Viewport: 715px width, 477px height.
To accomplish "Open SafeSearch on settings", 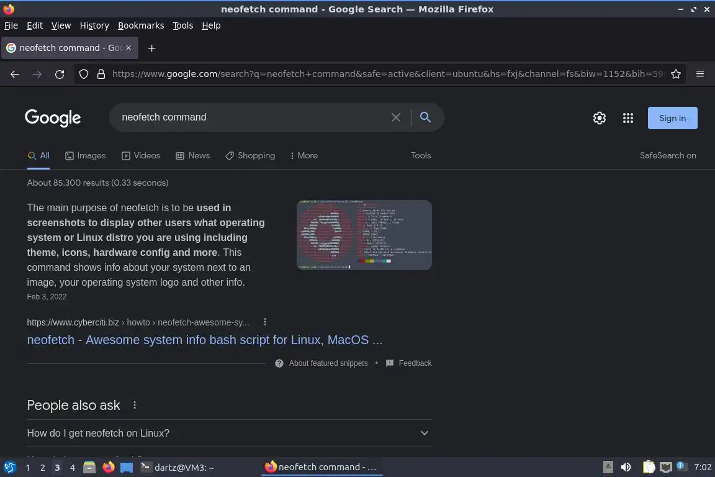I will click(668, 156).
